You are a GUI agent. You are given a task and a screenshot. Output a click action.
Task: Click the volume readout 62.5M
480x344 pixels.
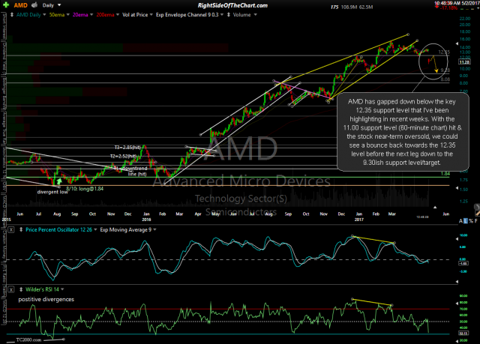tap(366, 7)
